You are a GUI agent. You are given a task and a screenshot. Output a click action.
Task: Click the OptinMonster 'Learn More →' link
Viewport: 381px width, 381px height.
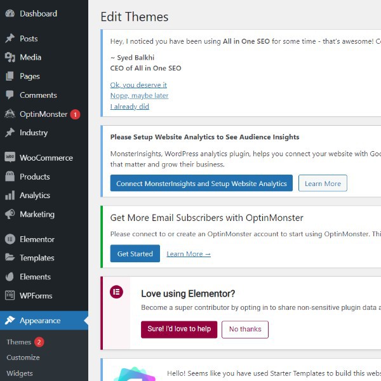point(189,254)
